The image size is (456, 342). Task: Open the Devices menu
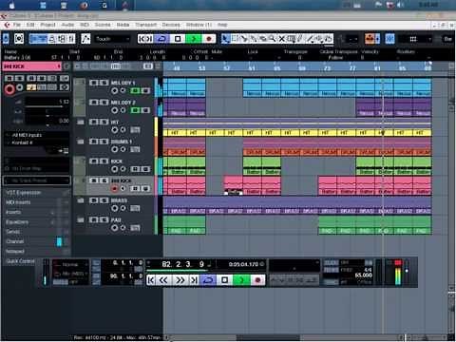(x=171, y=25)
